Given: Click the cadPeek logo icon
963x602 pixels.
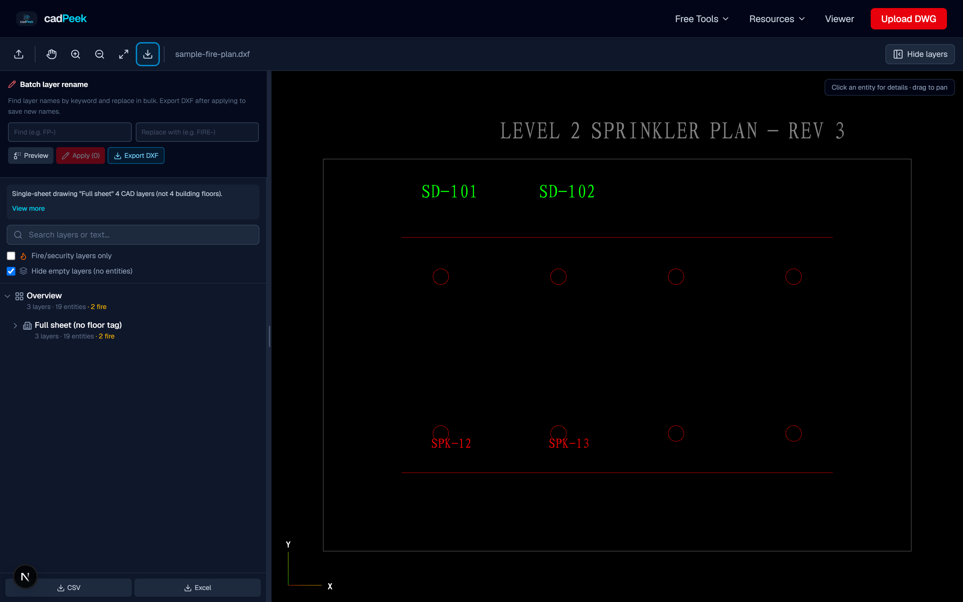Looking at the screenshot, I should click(x=27, y=19).
